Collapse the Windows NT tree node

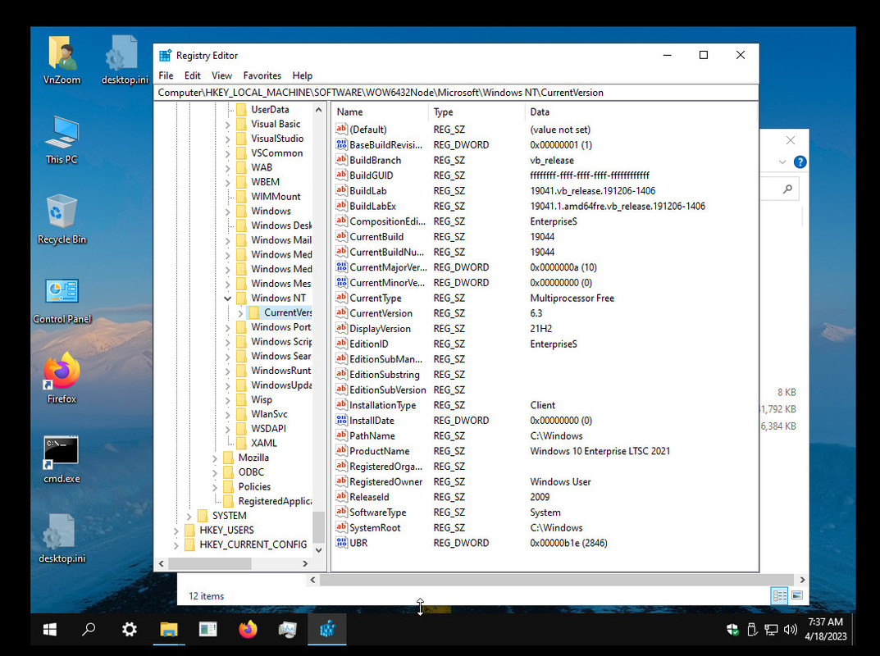coord(227,298)
